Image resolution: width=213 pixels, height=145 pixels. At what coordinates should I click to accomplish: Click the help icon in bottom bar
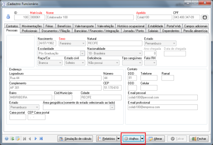pyautogui.click(x=7, y=139)
